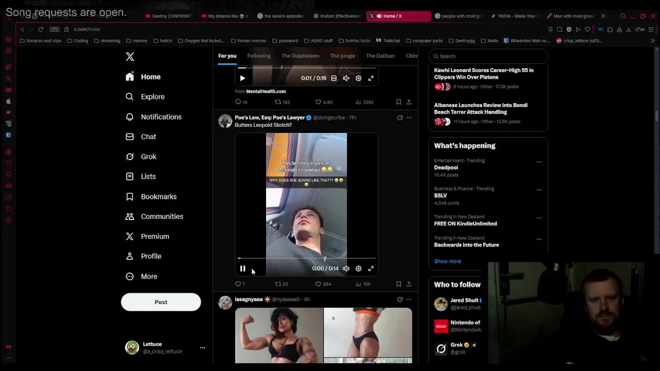Open Kawhi Leonard Scores Career-High headline

tap(484, 74)
